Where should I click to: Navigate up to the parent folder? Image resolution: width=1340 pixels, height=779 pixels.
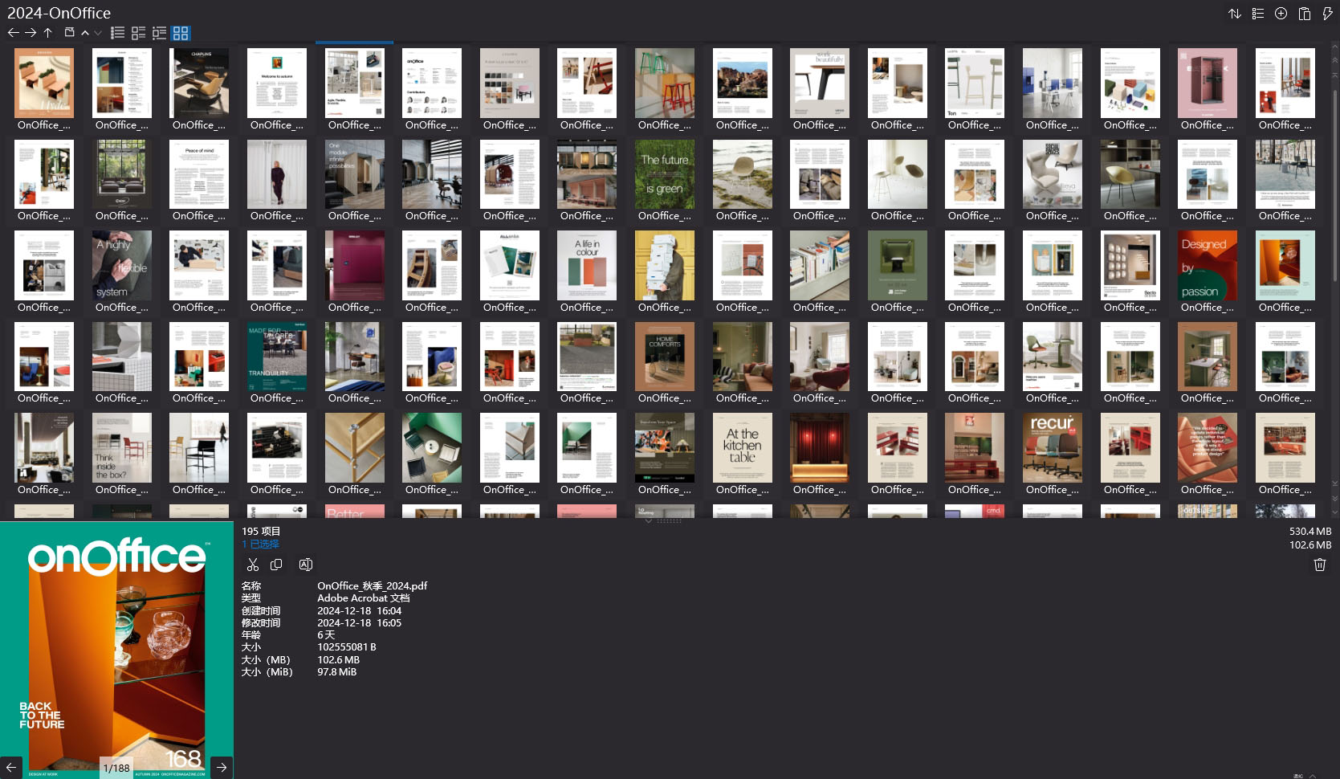click(x=48, y=33)
